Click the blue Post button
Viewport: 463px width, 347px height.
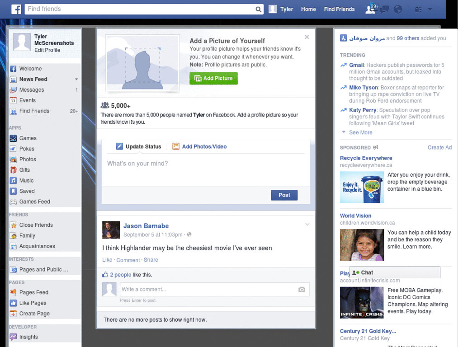click(284, 195)
